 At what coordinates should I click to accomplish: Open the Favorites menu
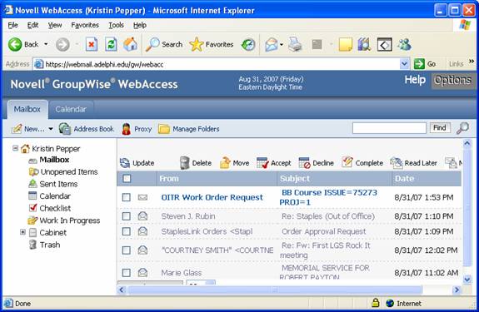85,25
